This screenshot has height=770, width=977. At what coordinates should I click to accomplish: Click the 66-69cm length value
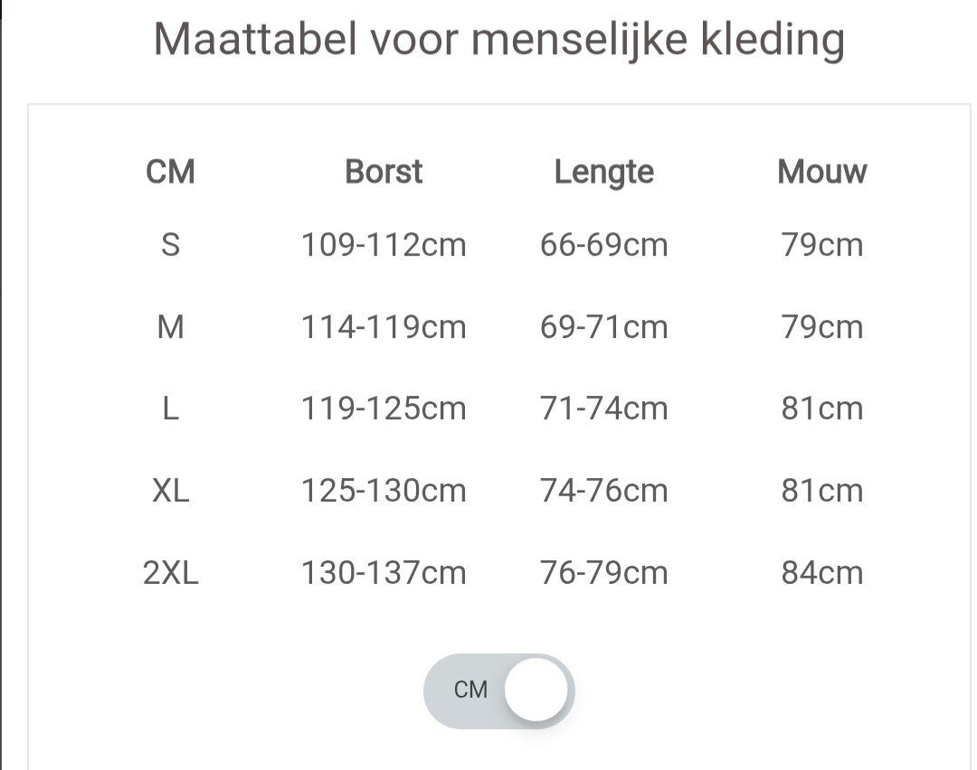click(603, 245)
